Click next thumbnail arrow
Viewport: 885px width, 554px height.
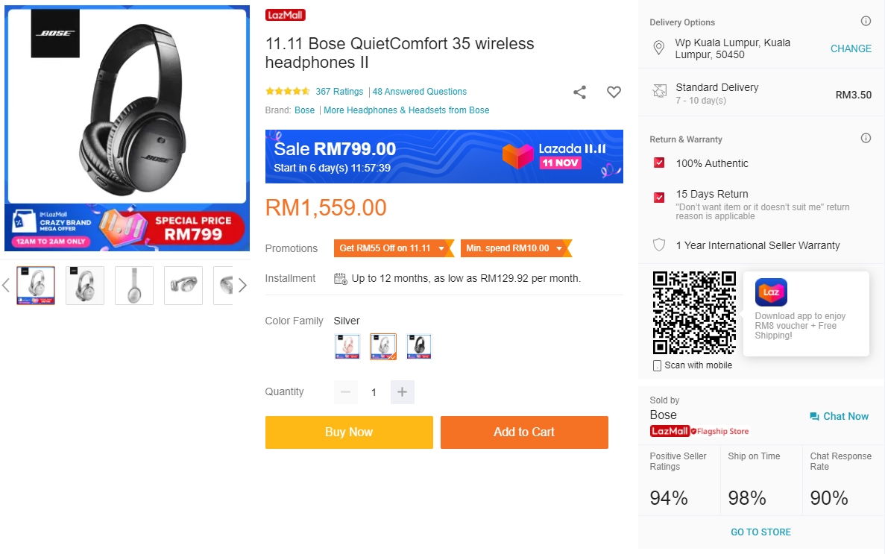click(x=242, y=286)
